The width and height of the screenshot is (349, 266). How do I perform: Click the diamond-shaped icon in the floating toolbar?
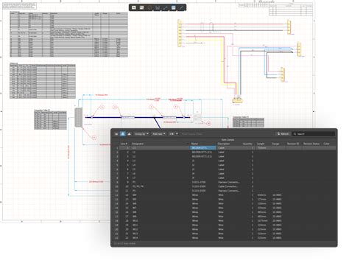coord(149,7)
